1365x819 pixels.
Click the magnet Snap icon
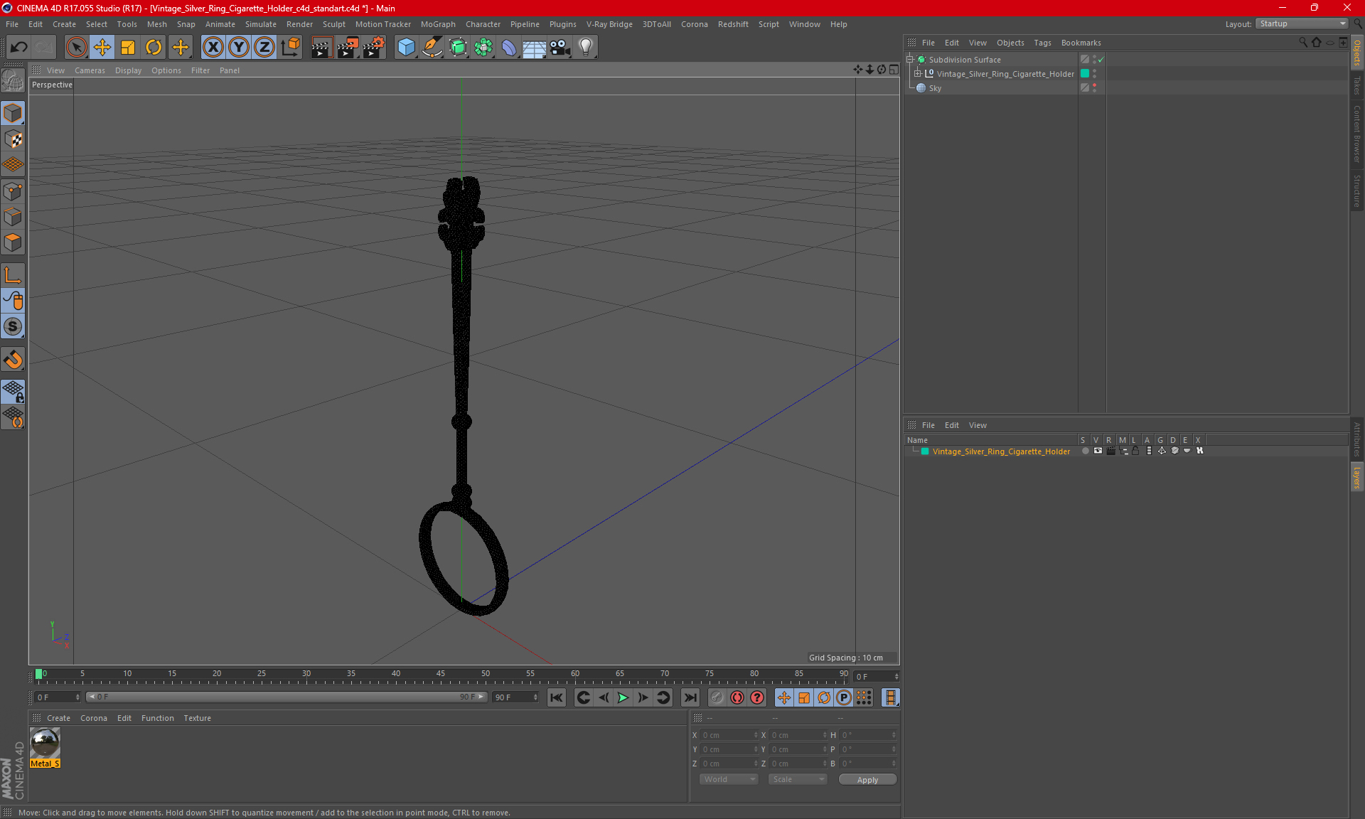[x=13, y=360]
